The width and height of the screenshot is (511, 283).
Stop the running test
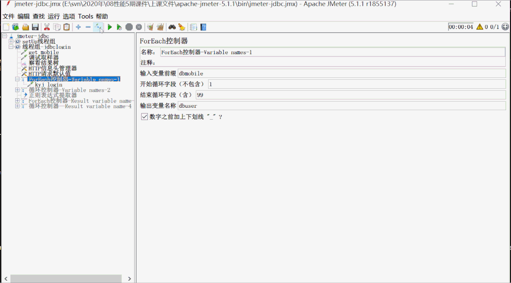coord(129,27)
